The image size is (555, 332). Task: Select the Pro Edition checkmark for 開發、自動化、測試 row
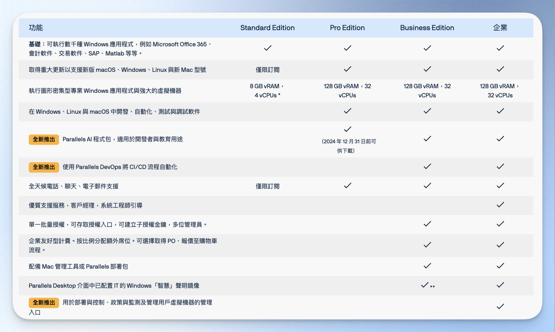click(x=347, y=111)
